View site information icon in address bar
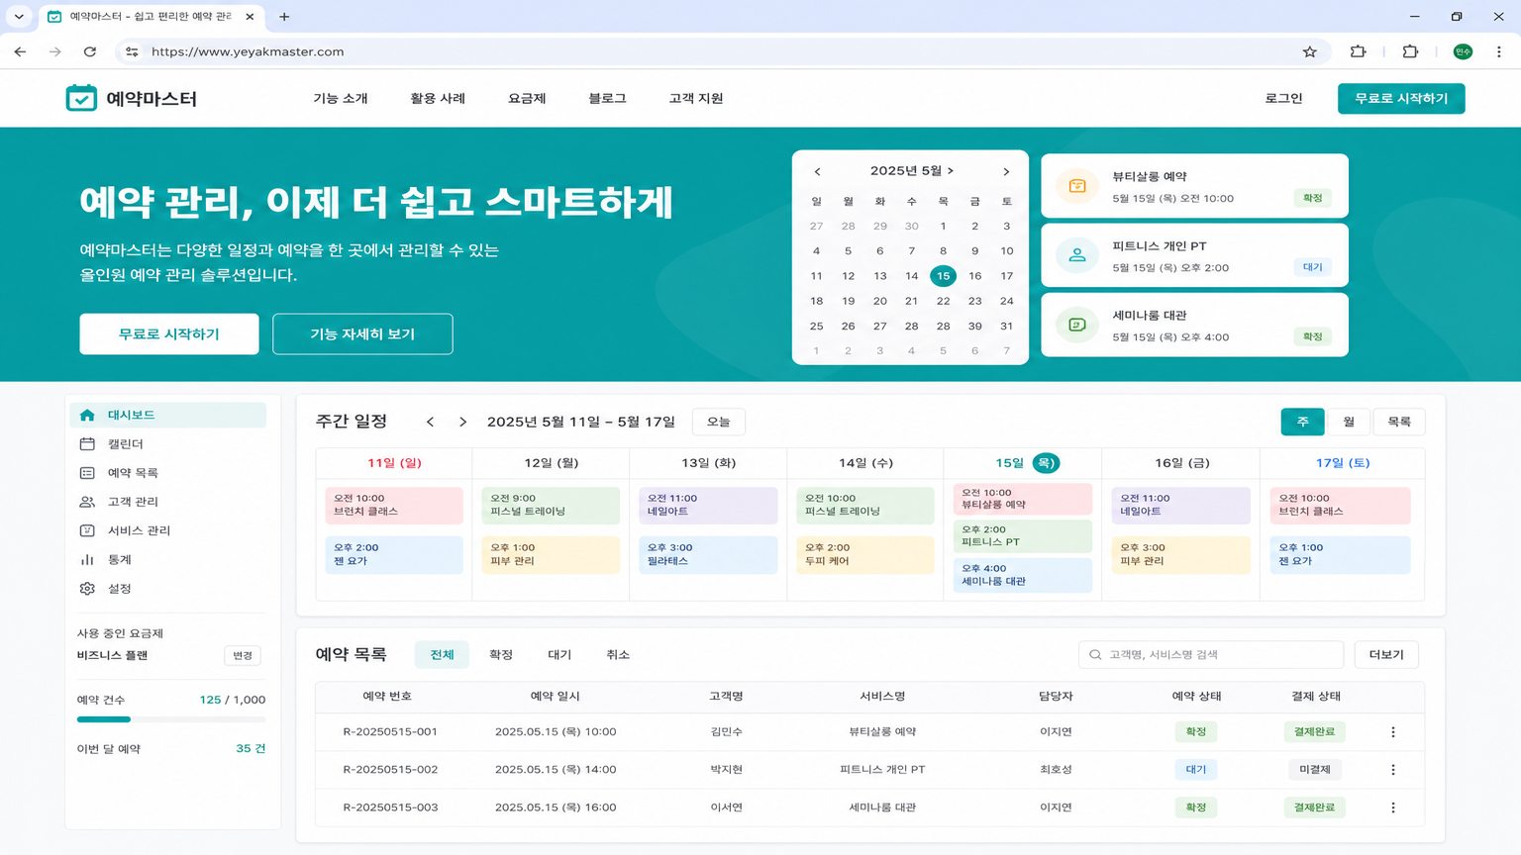The image size is (1521, 855). (132, 51)
